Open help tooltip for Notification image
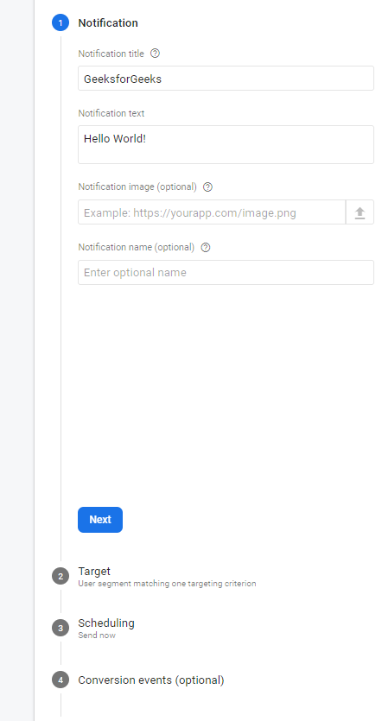 coord(207,187)
